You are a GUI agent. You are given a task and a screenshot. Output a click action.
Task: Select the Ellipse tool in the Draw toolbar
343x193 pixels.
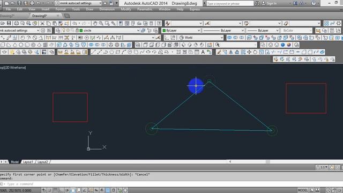(148, 52)
